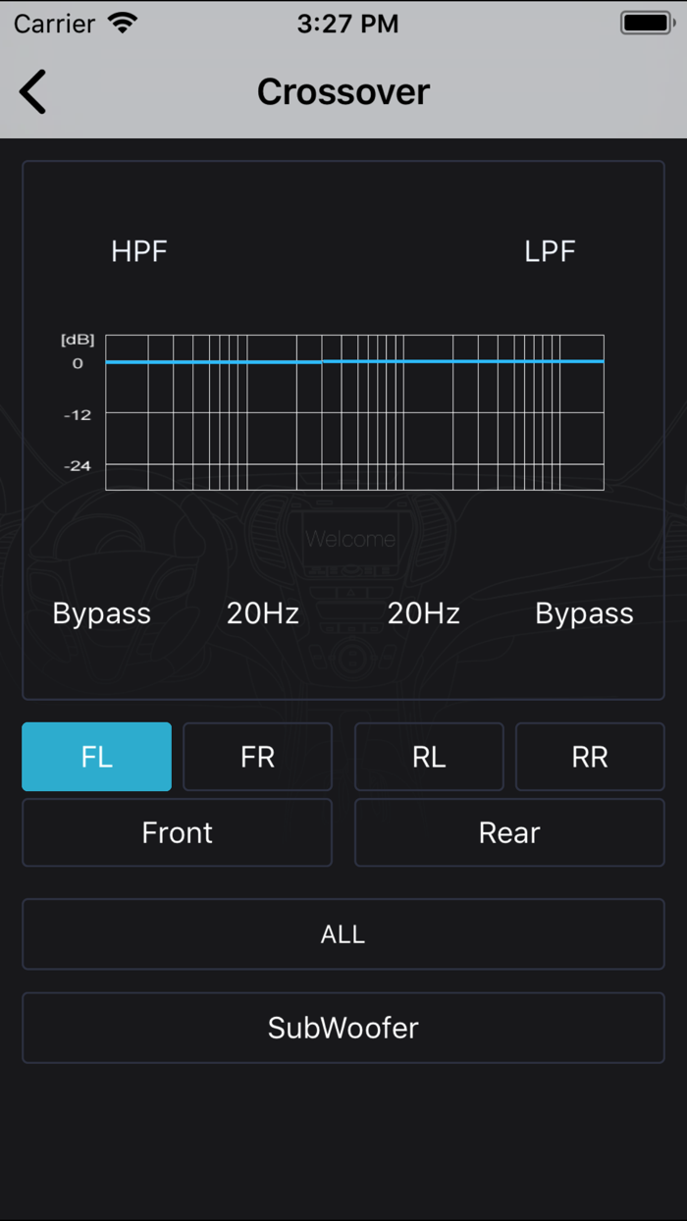Click the Crossover title text
Screen dimensions: 687x1221
343,90
